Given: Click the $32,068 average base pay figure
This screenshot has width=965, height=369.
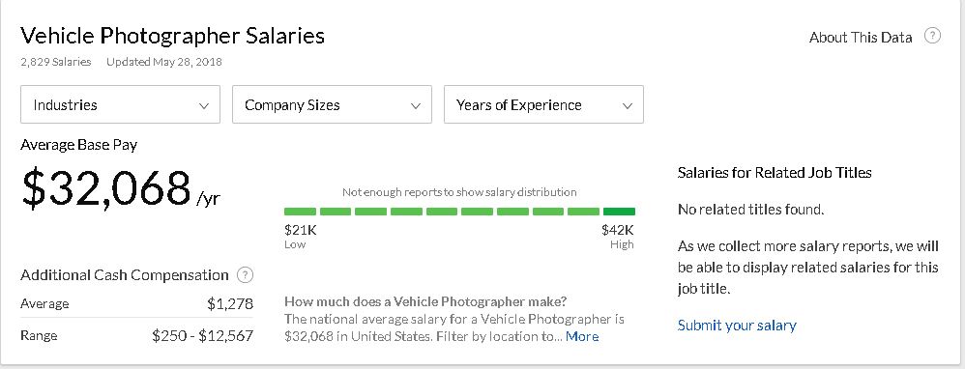Looking at the screenshot, I should (105, 188).
